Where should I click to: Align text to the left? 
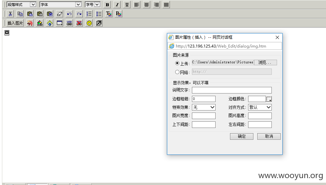point(137,5)
